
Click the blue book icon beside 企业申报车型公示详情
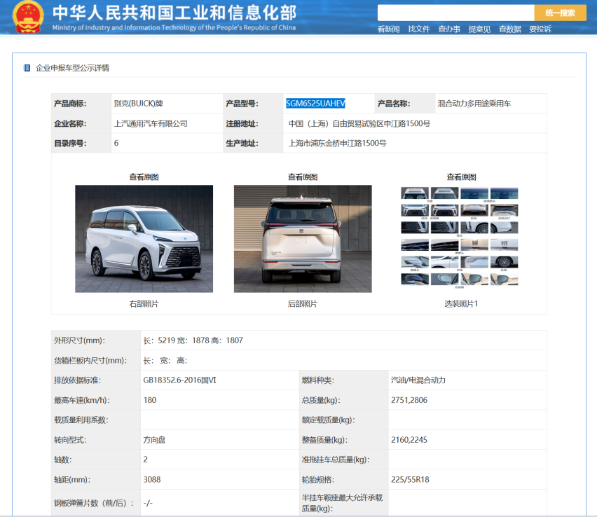[27, 68]
